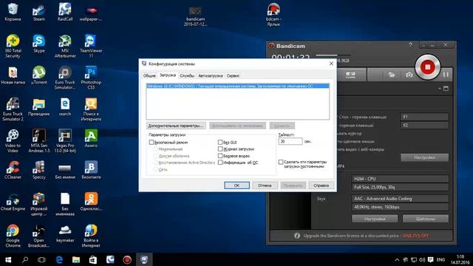The width and height of the screenshot is (473, 266).
Task: Select the keymaker desktop icon
Action: coord(65,233)
